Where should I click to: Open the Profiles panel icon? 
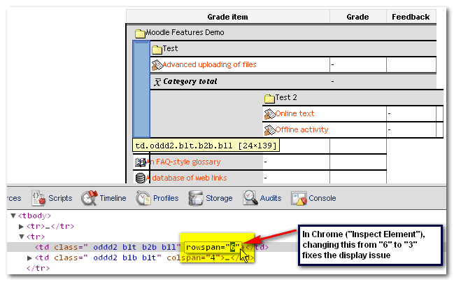143,198
